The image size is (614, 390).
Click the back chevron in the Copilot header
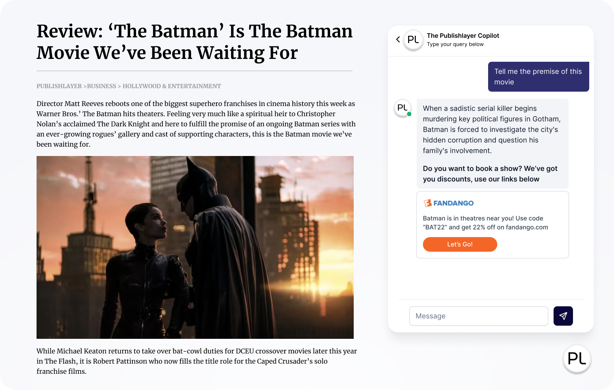[x=398, y=39]
